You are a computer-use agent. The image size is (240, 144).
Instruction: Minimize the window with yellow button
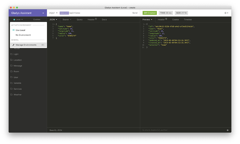(14, 8)
